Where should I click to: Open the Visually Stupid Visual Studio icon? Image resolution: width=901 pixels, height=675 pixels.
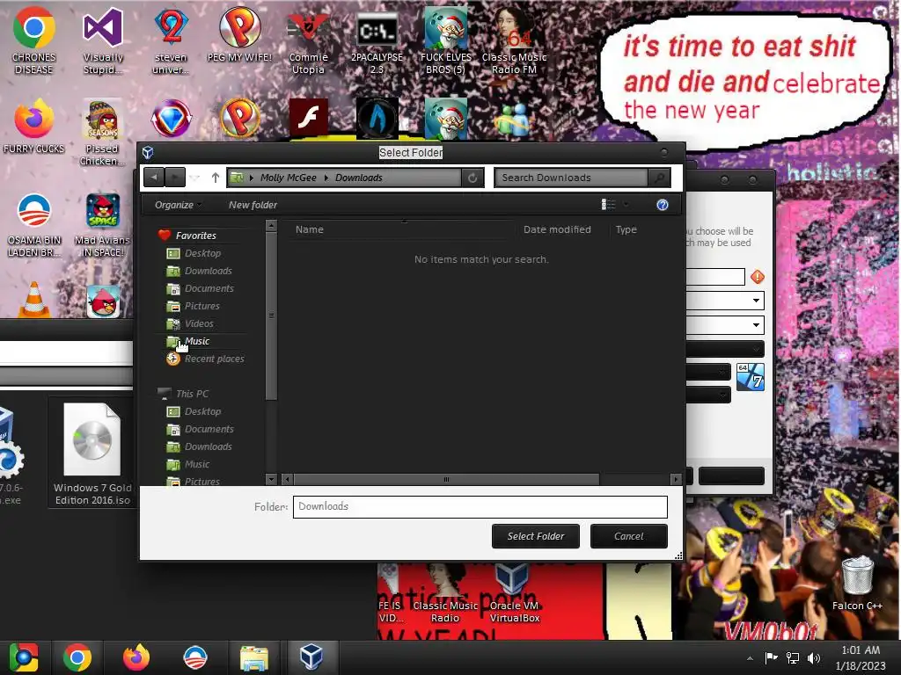pos(103,40)
